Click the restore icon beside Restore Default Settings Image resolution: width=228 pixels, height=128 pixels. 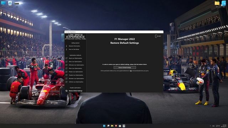67,91
